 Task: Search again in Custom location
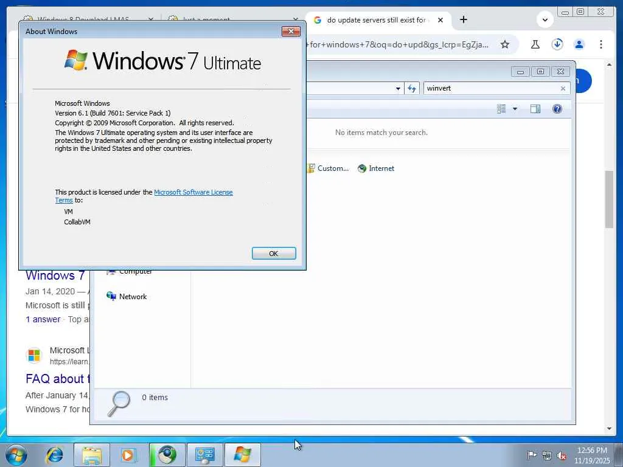[328, 168]
